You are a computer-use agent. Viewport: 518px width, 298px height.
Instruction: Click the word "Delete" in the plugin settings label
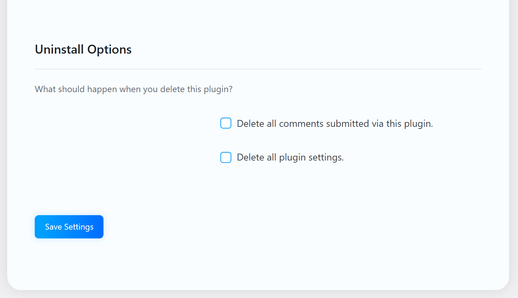coord(251,157)
